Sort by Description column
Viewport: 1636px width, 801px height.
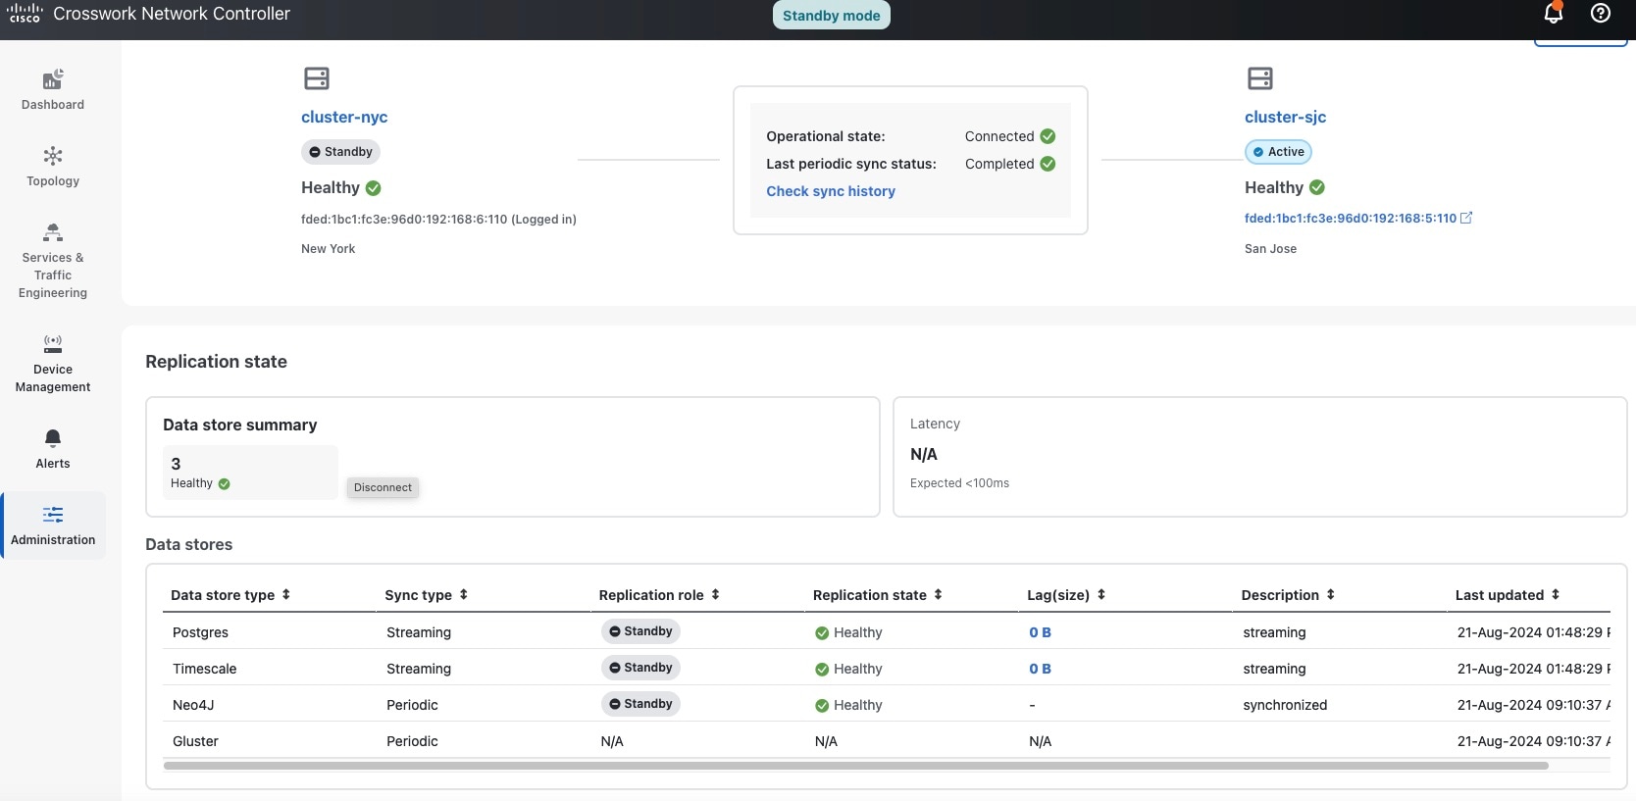(1330, 594)
